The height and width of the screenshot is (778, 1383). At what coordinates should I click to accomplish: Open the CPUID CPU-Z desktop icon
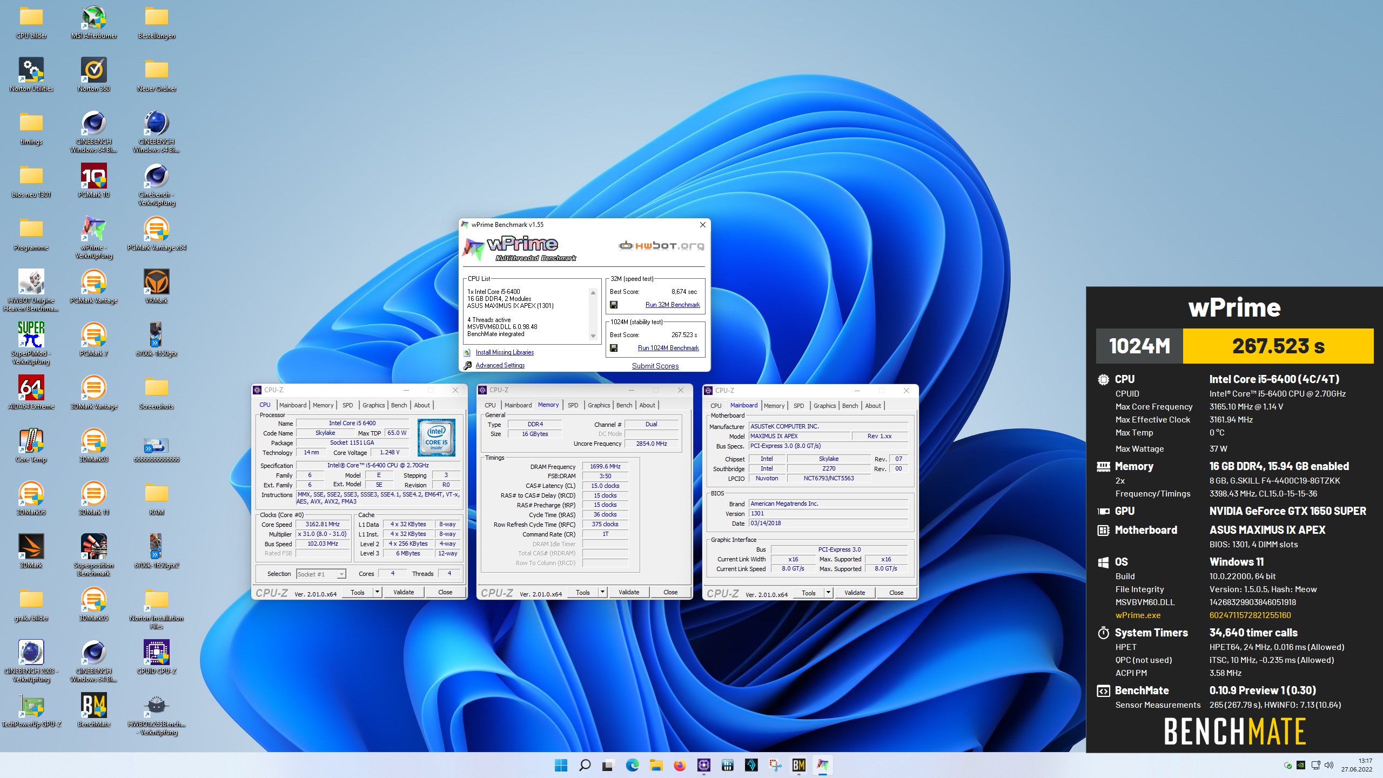pyautogui.click(x=157, y=658)
